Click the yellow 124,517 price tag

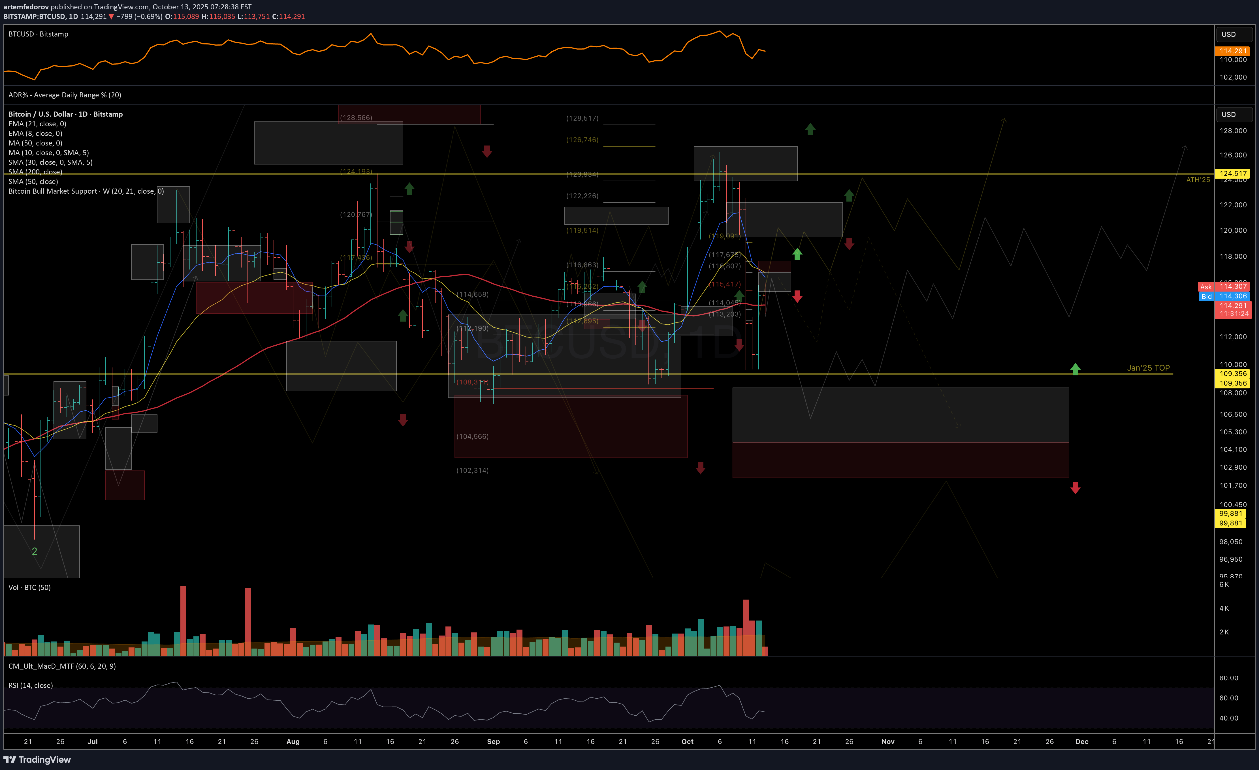tap(1232, 174)
